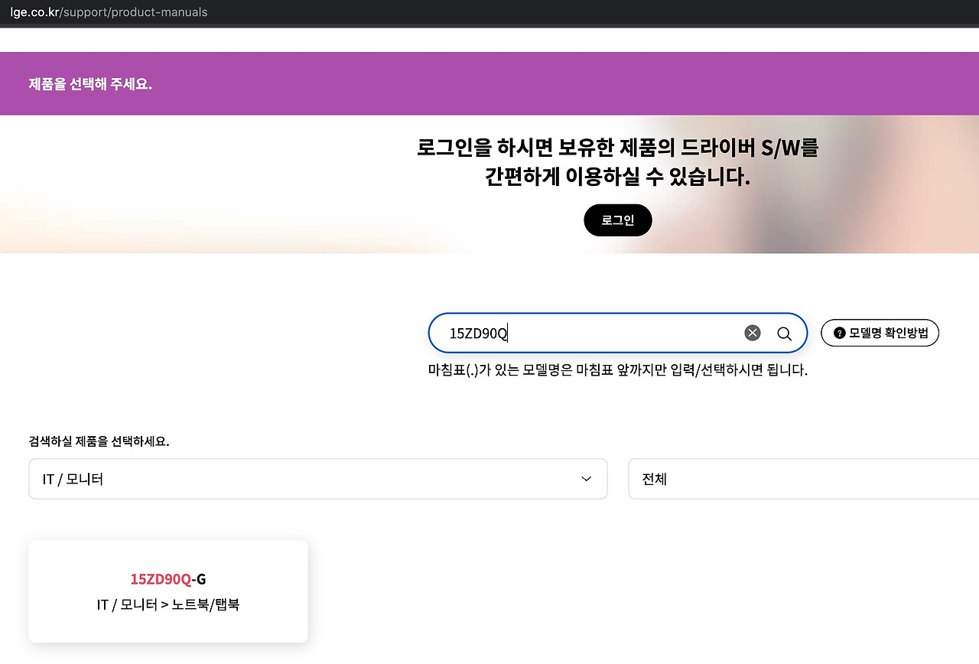Open the 모델명 확인방법 help guide
This screenshot has width=979, height=664.
point(880,332)
